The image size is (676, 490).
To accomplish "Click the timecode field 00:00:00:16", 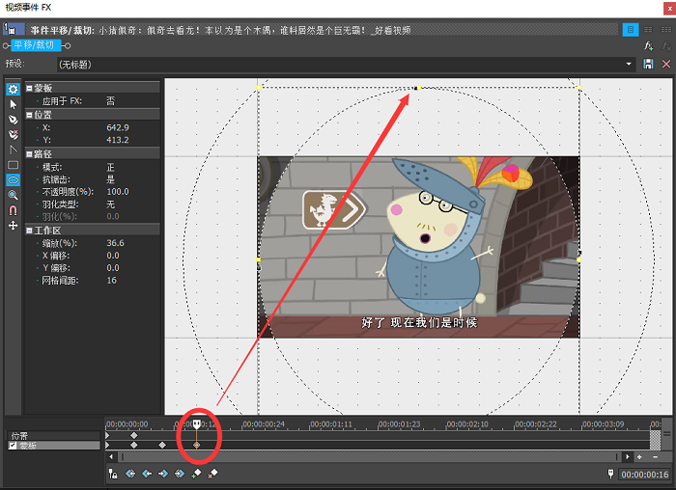I will pyautogui.click(x=644, y=474).
